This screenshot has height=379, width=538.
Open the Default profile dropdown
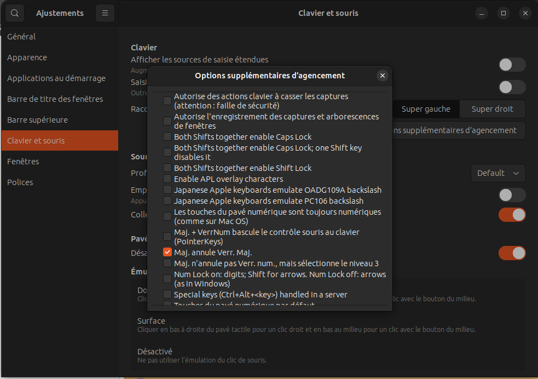(497, 173)
